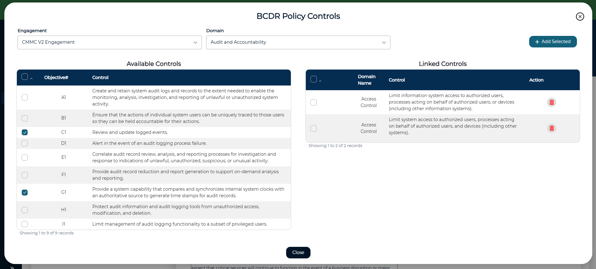
Task: Delete the first linked Access Control row
Action: [551, 102]
